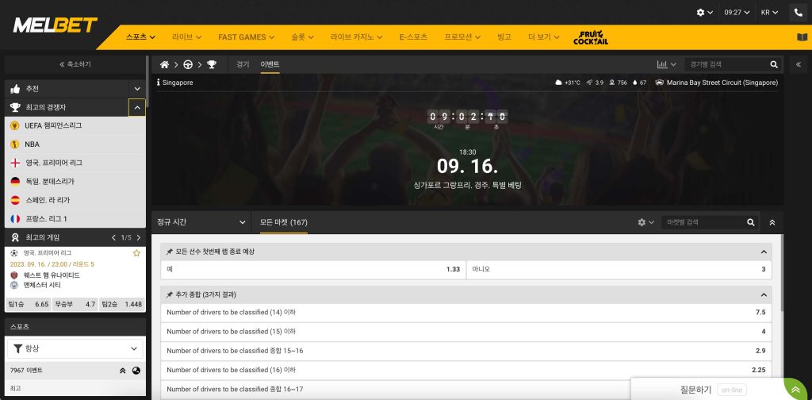Viewport: 812px width, 400px height.
Task: Click the MELBET logo
Action: (x=56, y=25)
